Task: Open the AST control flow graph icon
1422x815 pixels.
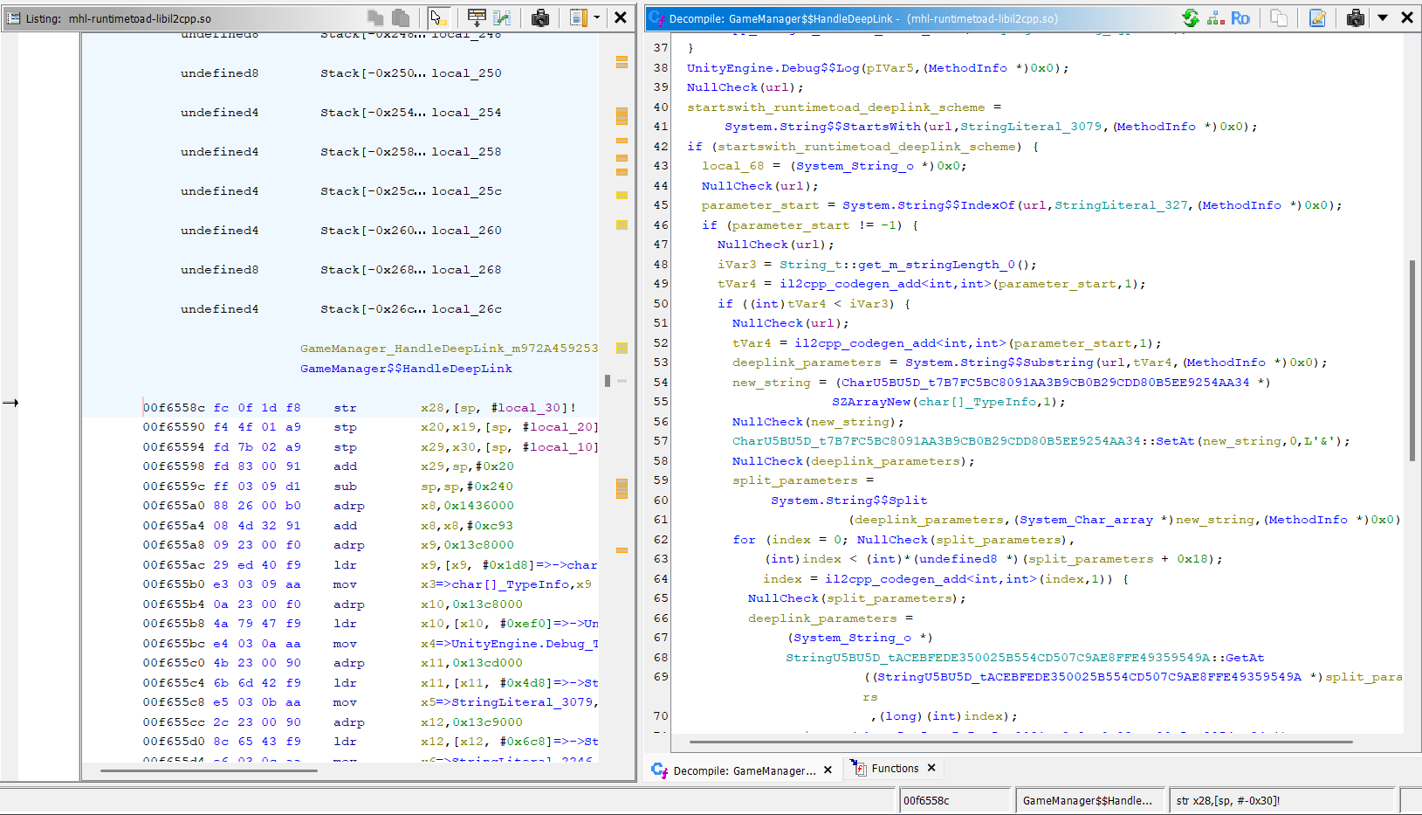Action: (1215, 17)
